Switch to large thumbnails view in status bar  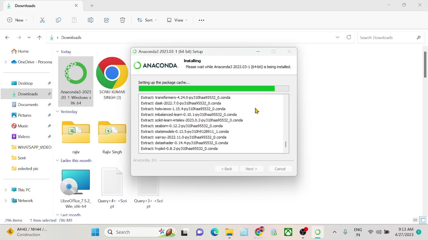tap(423, 220)
